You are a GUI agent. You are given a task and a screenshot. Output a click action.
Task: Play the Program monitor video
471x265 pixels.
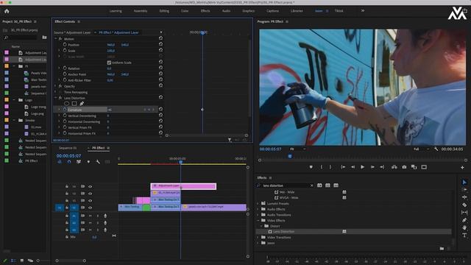pos(363,167)
